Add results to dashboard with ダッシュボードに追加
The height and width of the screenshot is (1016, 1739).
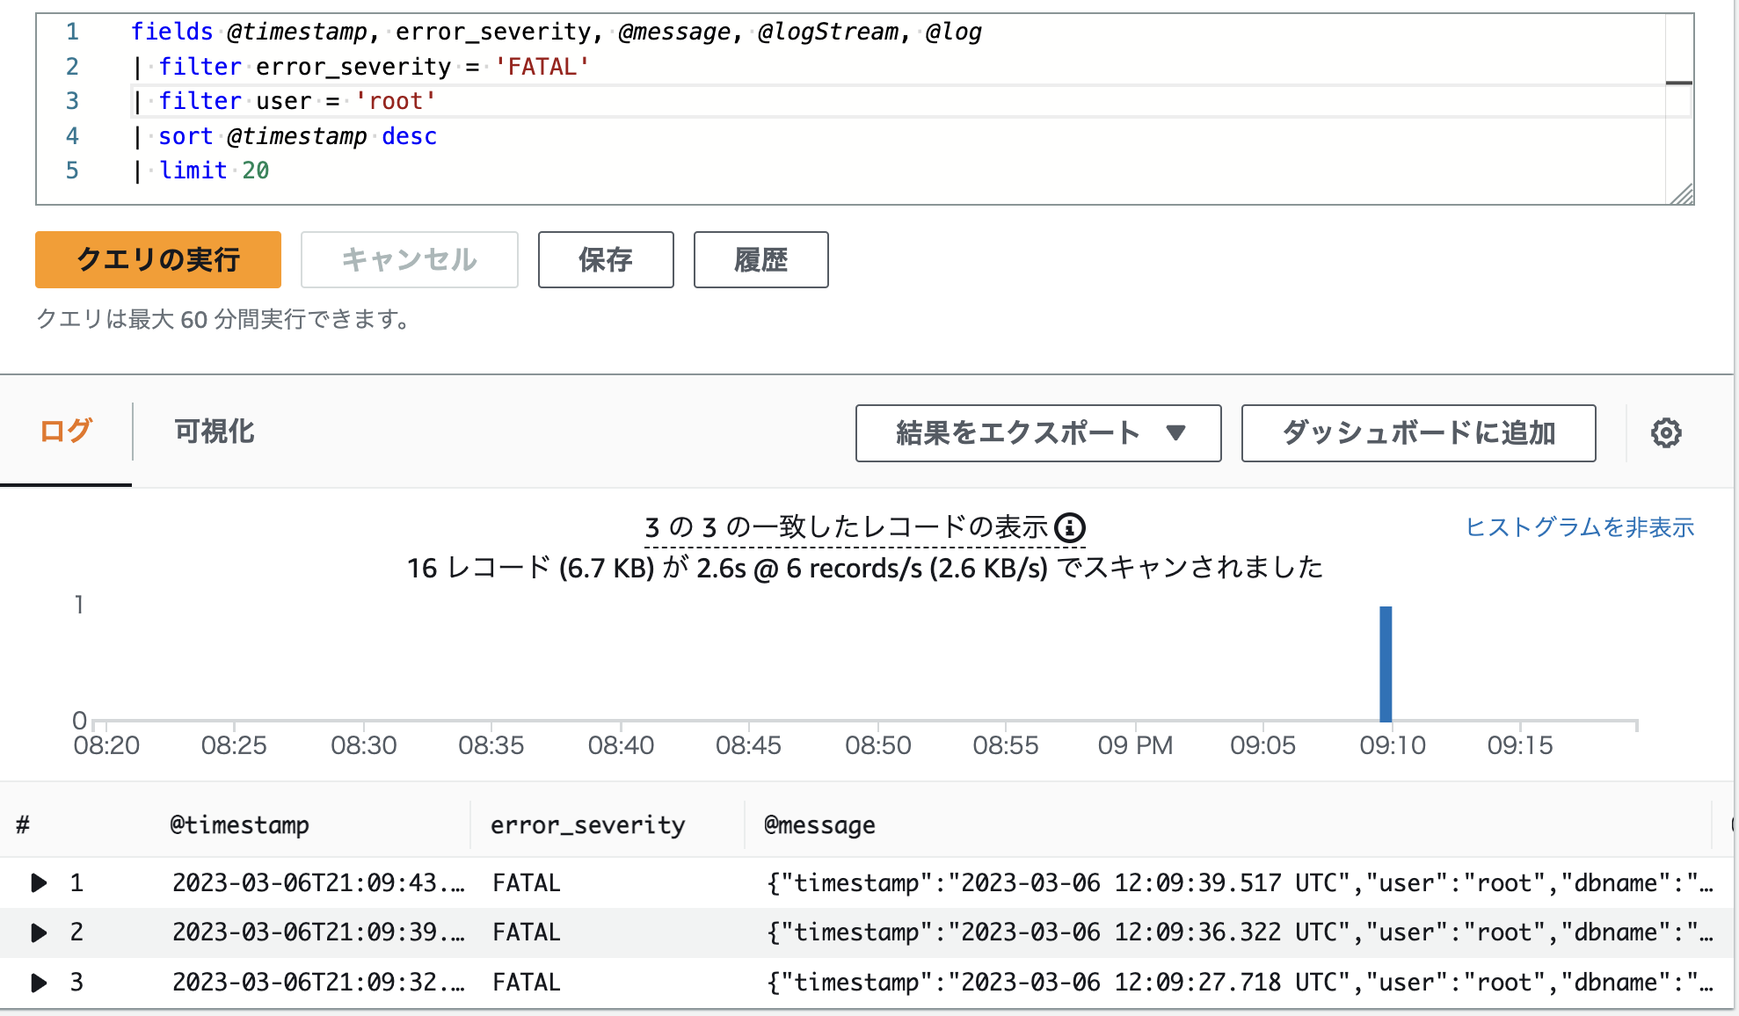1417,432
